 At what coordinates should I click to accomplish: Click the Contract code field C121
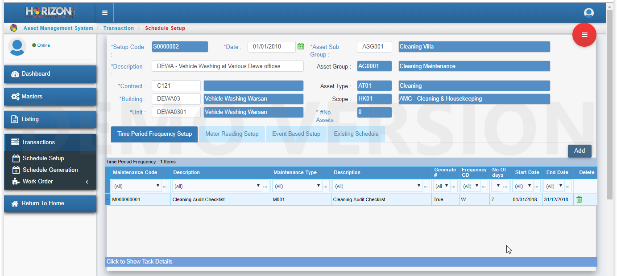(176, 86)
